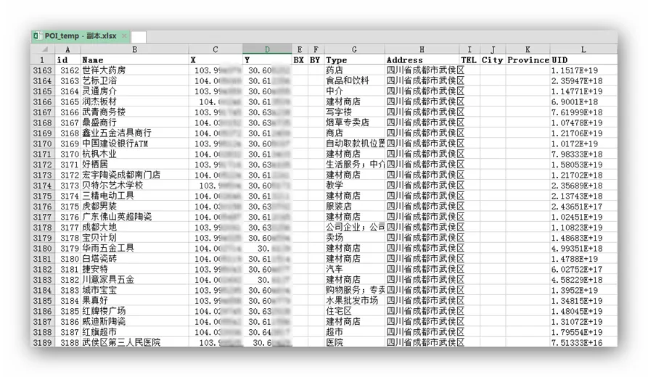
Task: Click the address cell in 果真好 row
Action: tap(422, 301)
